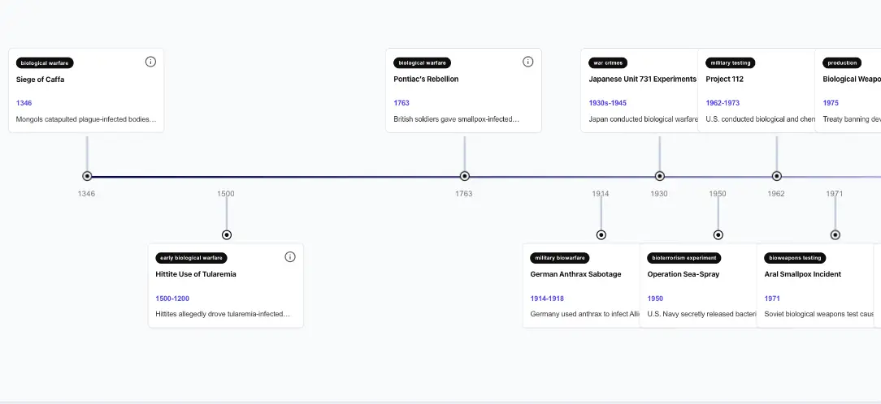Click the 'war crimes' tag
This screenshot has width=881, height=404.
pos(608,62)
